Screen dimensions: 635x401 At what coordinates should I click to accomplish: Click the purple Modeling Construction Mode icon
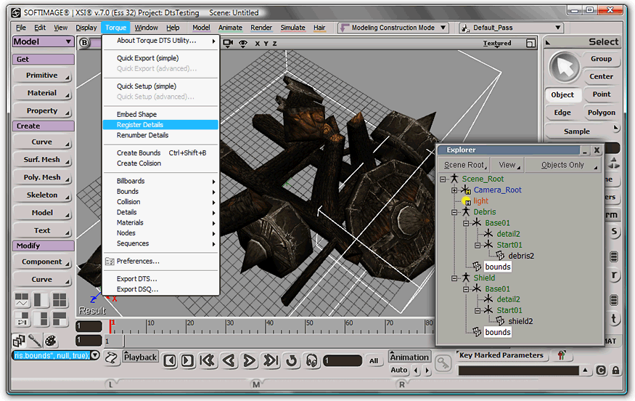point(345,28)
